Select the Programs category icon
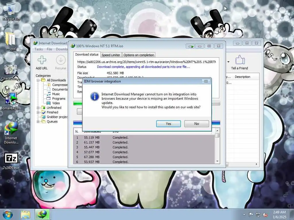The image size is (294, 220). 49,99
